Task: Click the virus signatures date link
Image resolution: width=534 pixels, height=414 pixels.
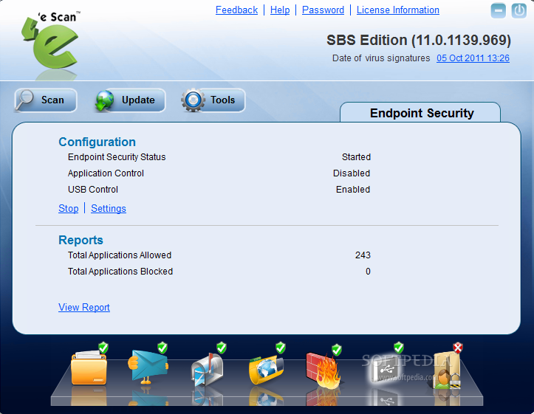Action: [x=473, y=58]
